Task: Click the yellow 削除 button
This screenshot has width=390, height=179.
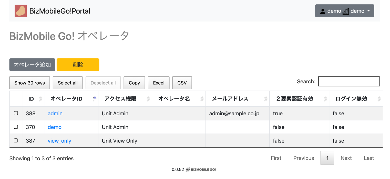Action: pyautogui.click(x=78, y=65)
